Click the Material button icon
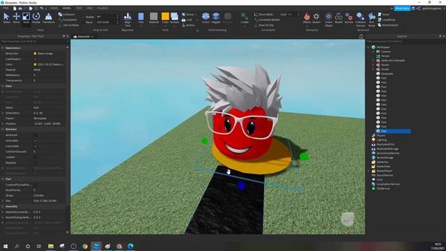 click(x=153, y=17)
